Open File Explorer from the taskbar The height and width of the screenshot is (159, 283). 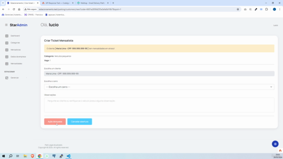25,156
